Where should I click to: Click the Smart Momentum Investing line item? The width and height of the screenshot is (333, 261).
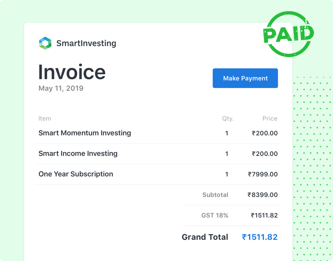point(85,133)
